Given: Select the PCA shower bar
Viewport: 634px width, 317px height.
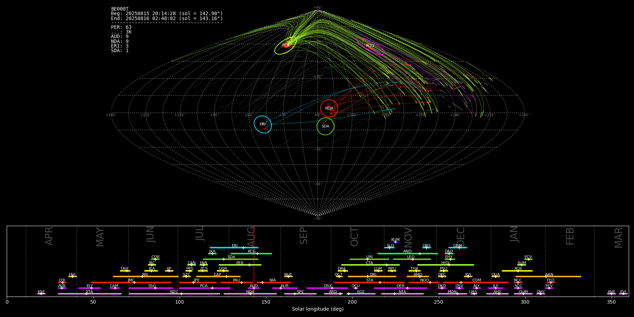Looking at the screenshot, I should coord(204,288).
